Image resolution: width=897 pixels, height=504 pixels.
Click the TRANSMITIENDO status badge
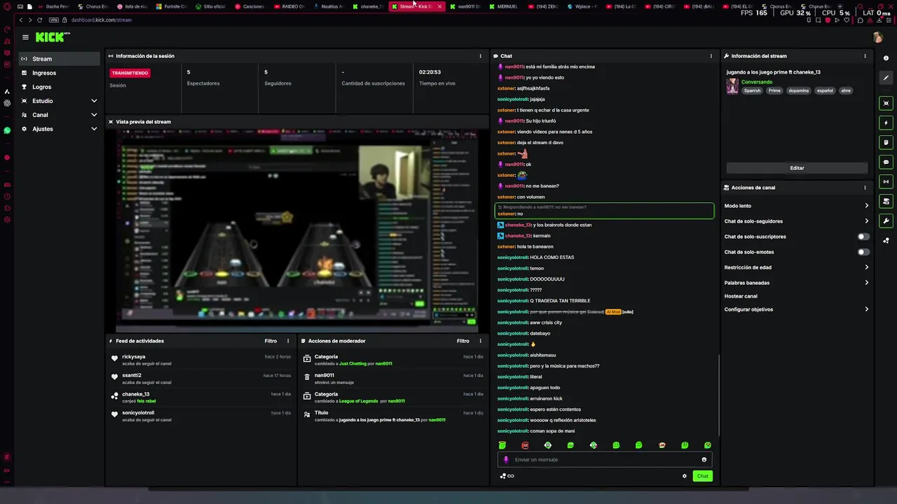coord(130,73)
